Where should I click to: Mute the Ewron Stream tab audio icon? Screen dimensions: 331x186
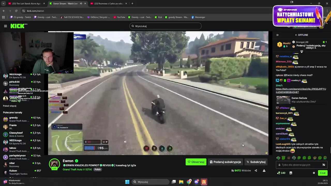[x=81, y=4]
